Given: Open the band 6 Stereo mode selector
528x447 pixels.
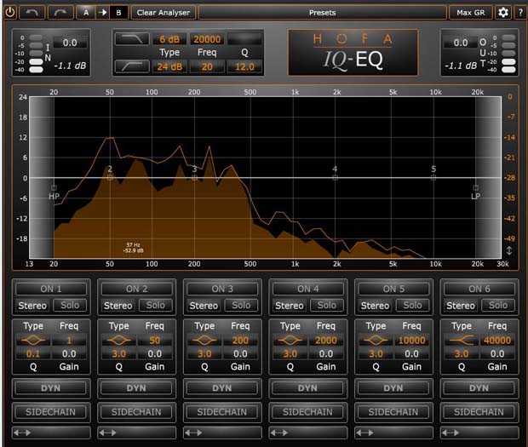Looking at the screenshot, I should (461, 306).
